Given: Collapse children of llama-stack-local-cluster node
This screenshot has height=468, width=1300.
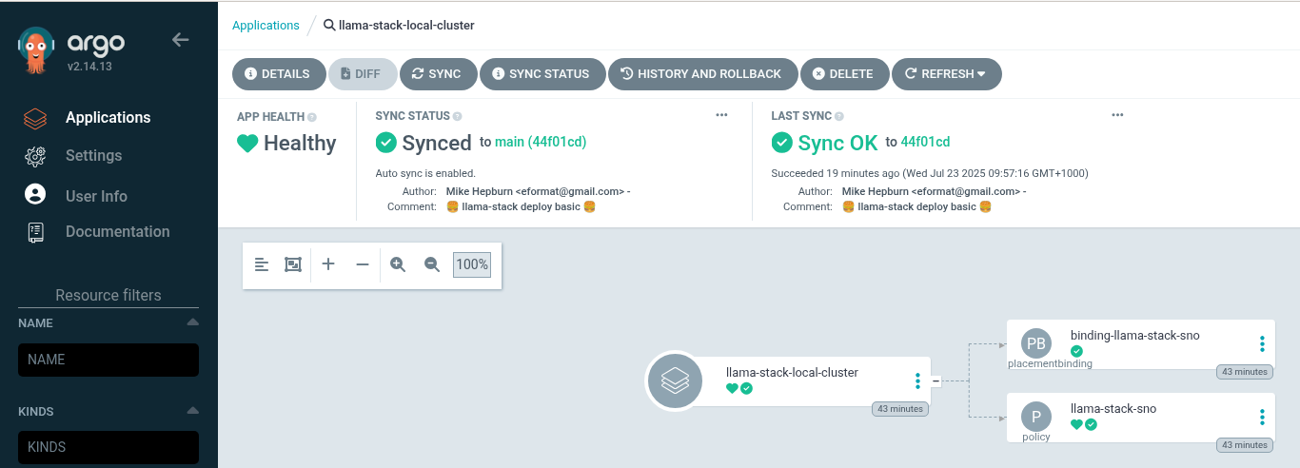Looking at the screenshot, I should pos(936,380).
